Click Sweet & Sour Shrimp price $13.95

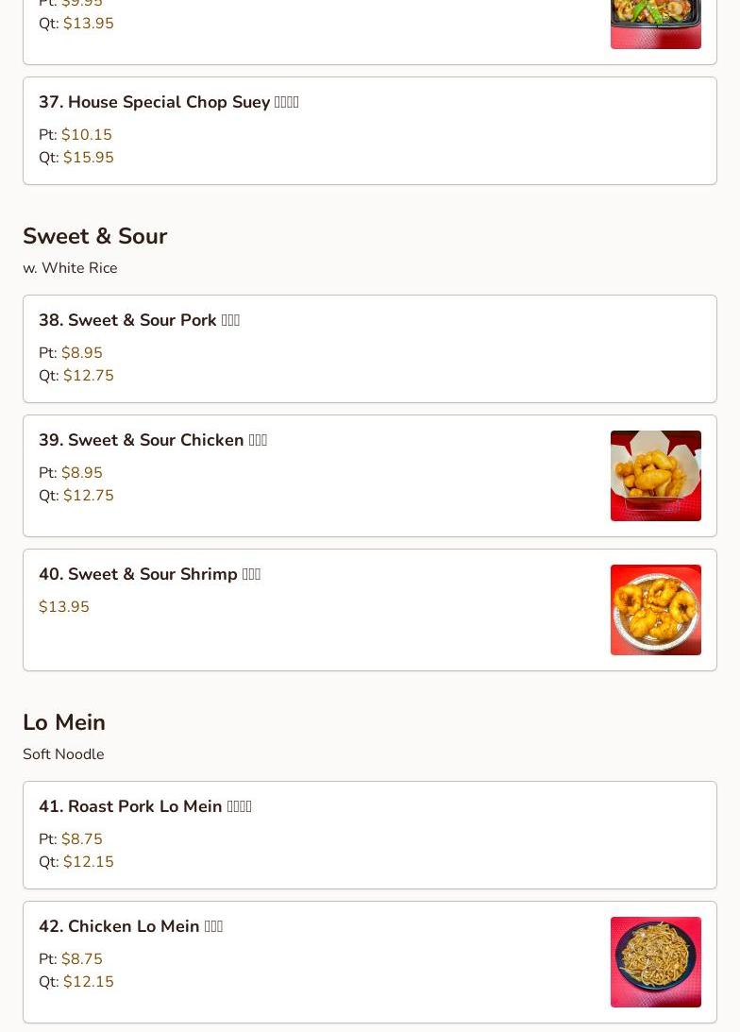pyautogui.click(x=64, y=607)
